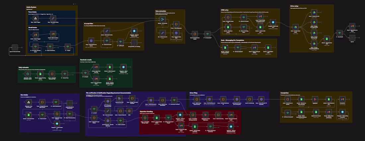Select the Telegram New Lead Alert node

273,22
